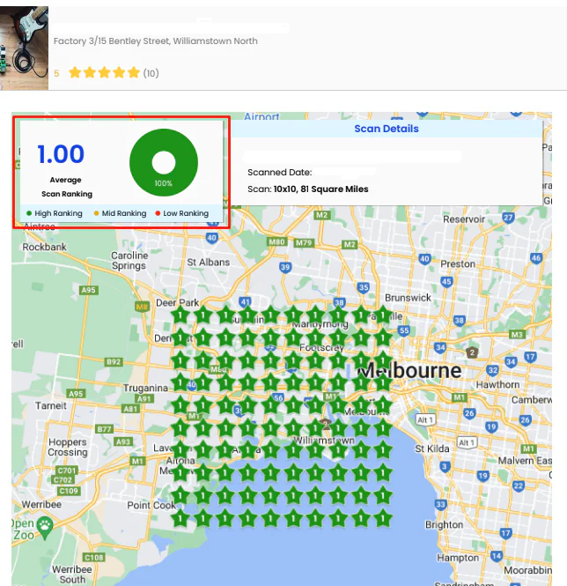Select the B92 road shield
This screenshot has width=567, height=586.
(x=114, y=361)
